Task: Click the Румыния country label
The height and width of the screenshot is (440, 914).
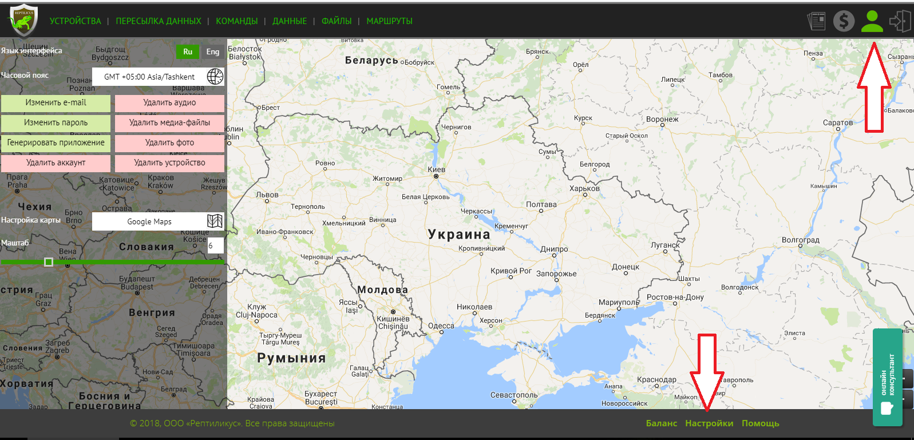Action: tap(291, 358)
